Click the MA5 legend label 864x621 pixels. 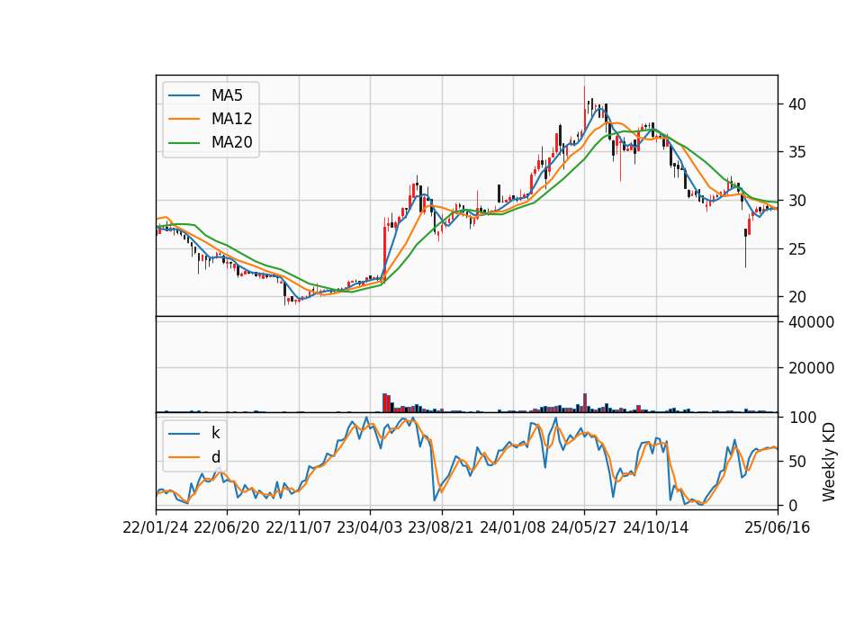227,95
